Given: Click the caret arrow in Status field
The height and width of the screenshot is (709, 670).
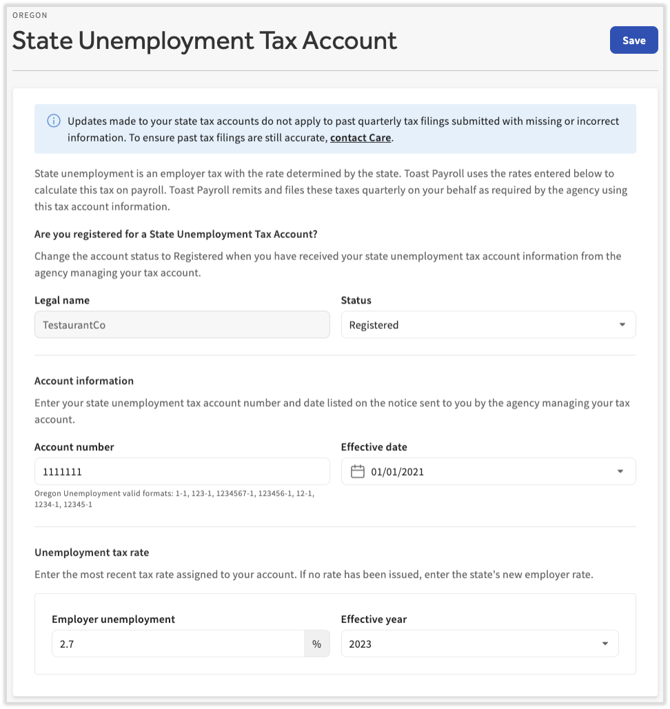Looking at the screenshot, I should click(622, 325).
